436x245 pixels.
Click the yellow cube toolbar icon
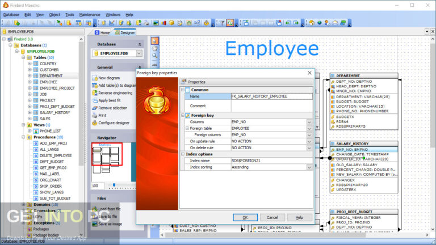[171, 23]
